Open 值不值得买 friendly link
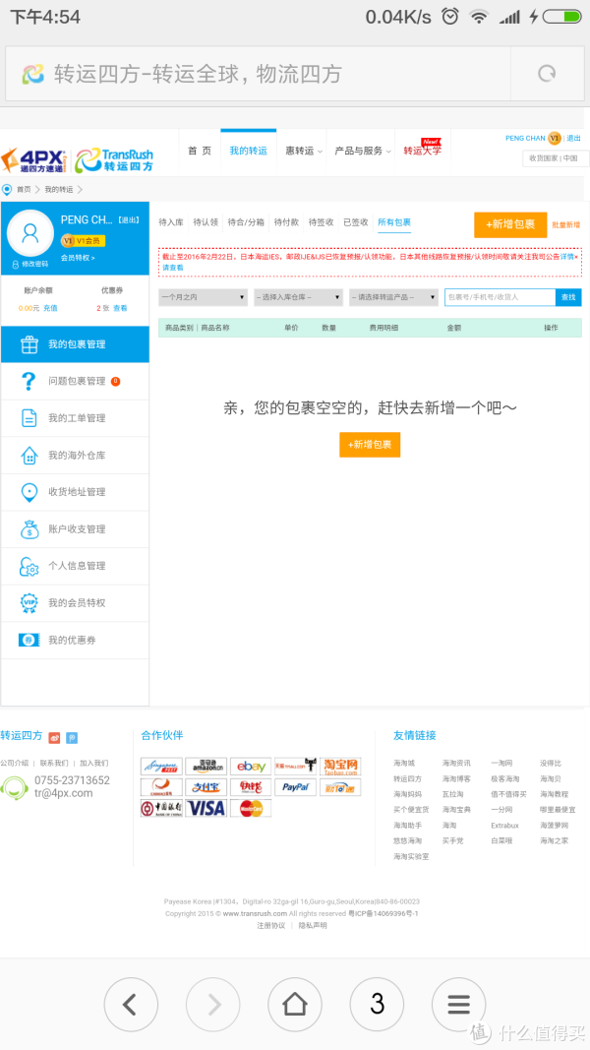The width and height of the screenshot is (590, 1050). 508,794
